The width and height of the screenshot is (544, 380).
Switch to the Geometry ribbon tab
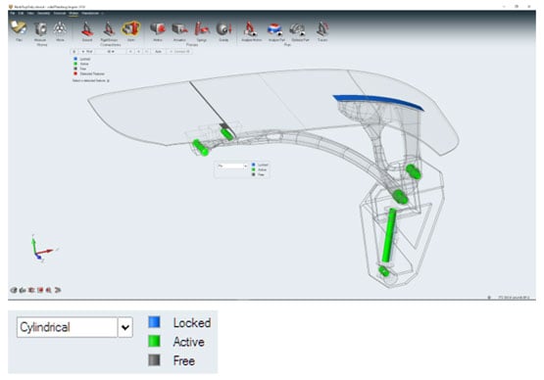(x=44, y=13)
